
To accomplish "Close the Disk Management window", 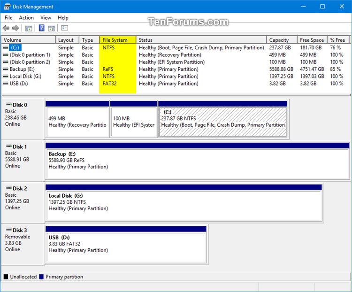I will point(342,6).
